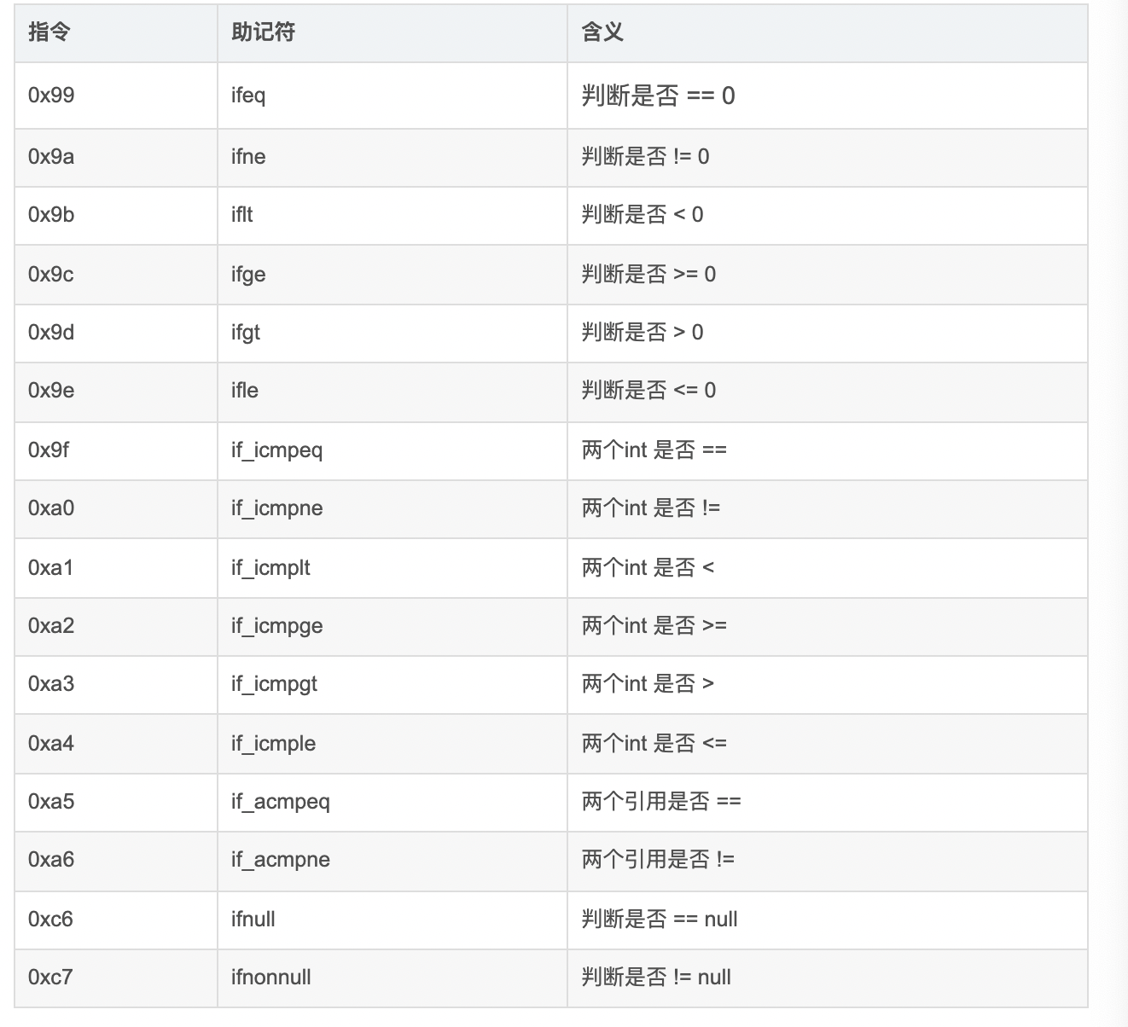
Task: Click the 0xc6 opcode cell
Action: [x=116, y=920]
